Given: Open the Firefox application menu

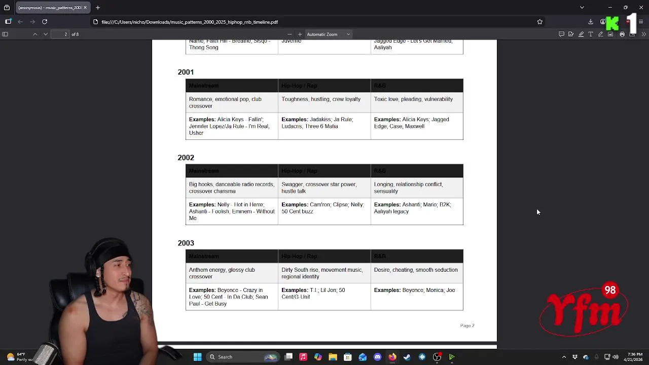Looking at the screenshot, I should (641, 22).
